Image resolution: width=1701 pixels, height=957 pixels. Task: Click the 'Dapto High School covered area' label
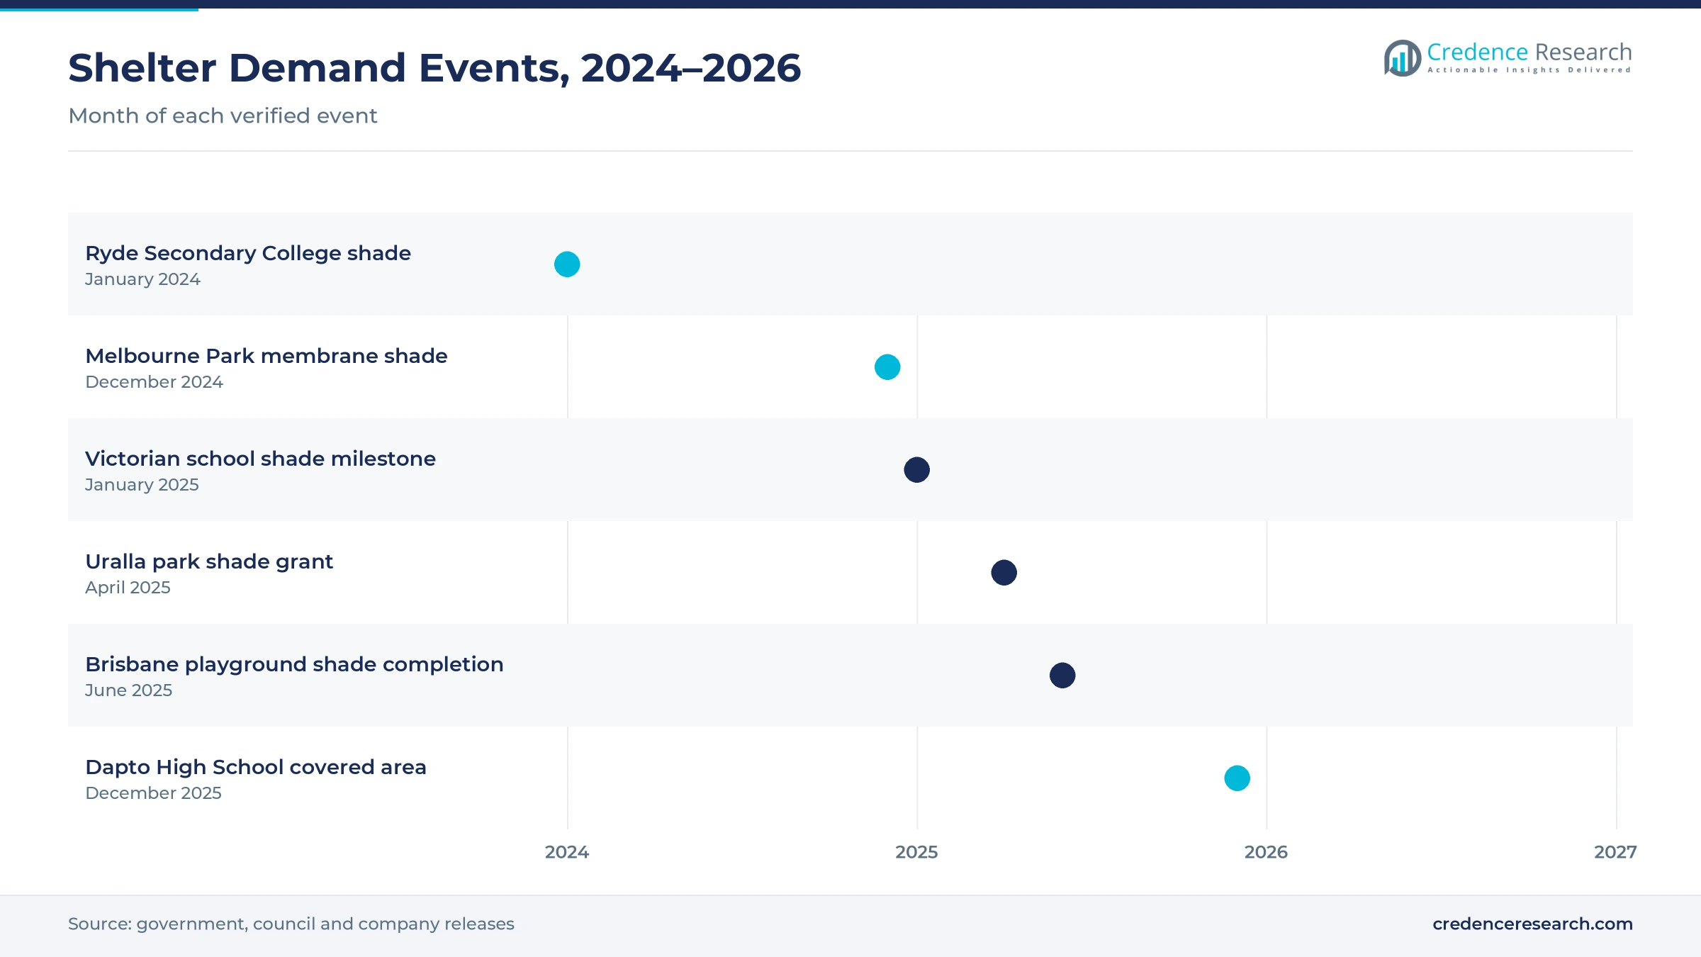(256, 767)
